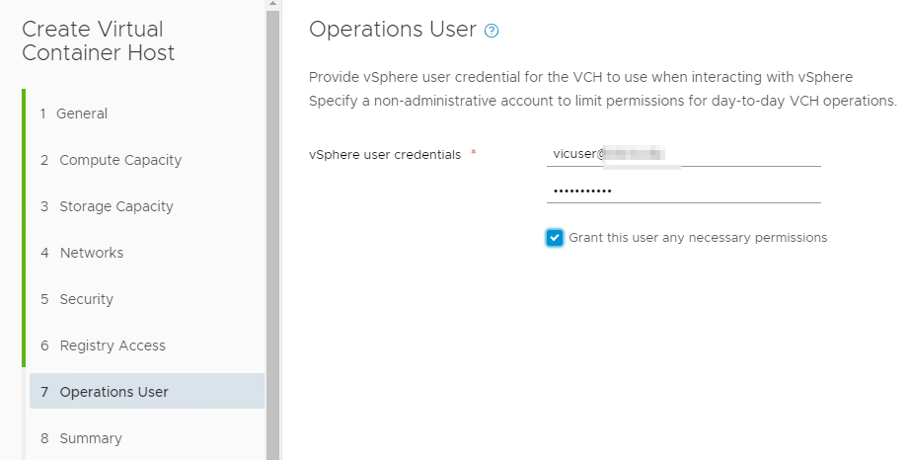Viewport: 910px width, 460px height.
Task: Click the 'vSphere user credentials' field label
Action: pos(385,155)
